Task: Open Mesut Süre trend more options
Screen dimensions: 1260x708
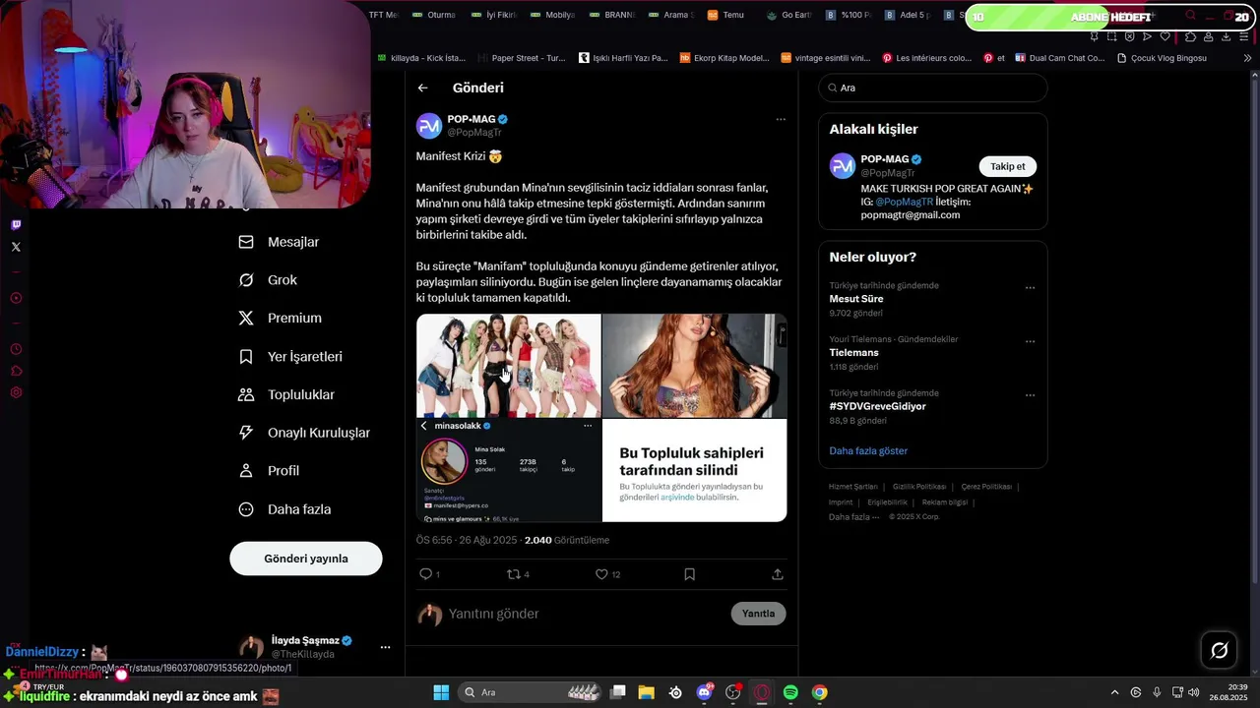Action: 1031,288
